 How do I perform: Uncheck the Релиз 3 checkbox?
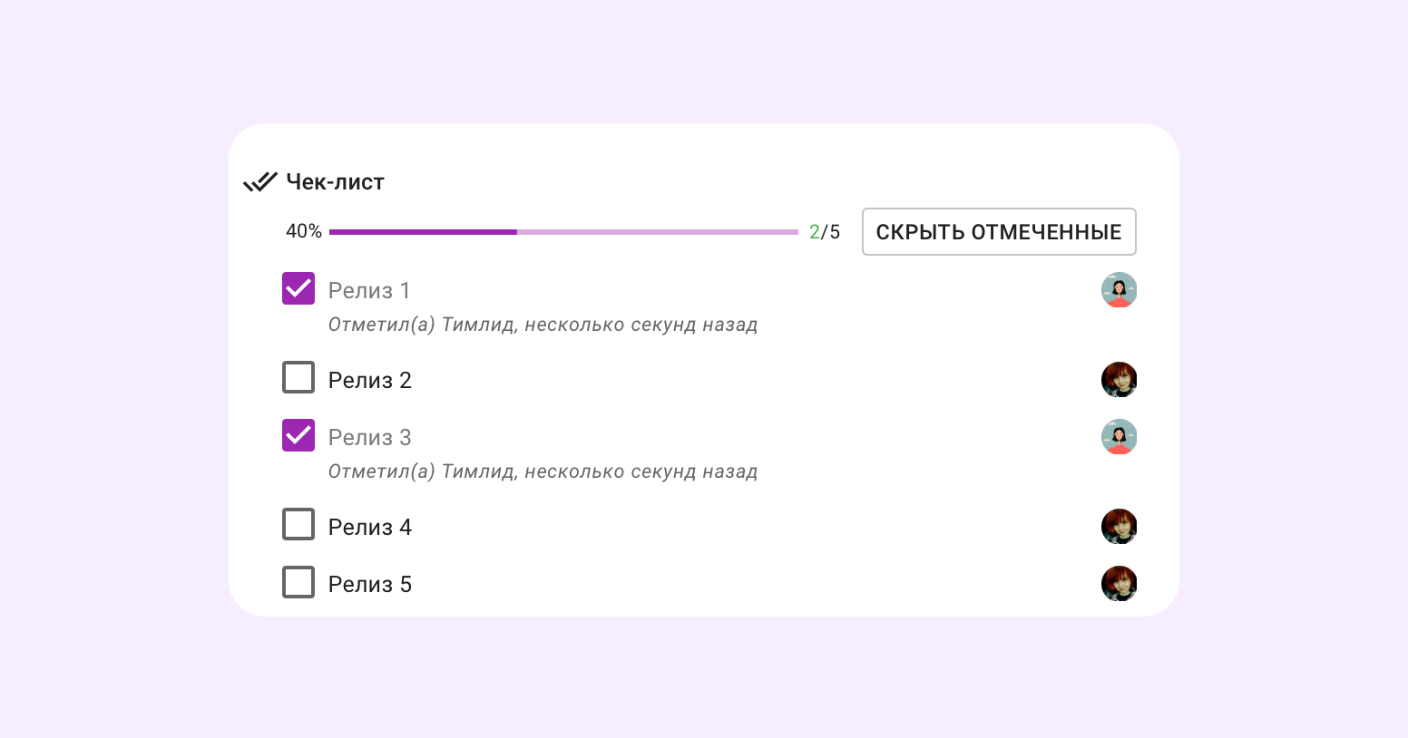(x=298, y=435)
